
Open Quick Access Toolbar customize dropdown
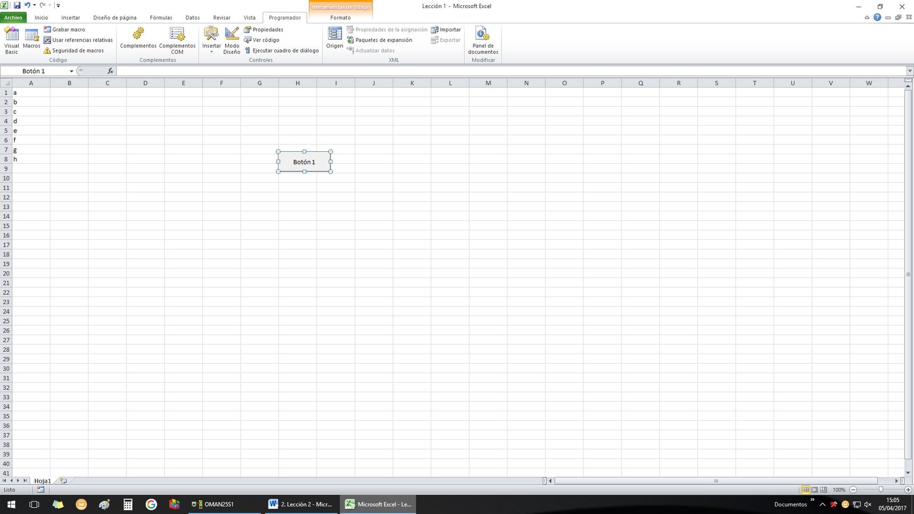[58, 5]
